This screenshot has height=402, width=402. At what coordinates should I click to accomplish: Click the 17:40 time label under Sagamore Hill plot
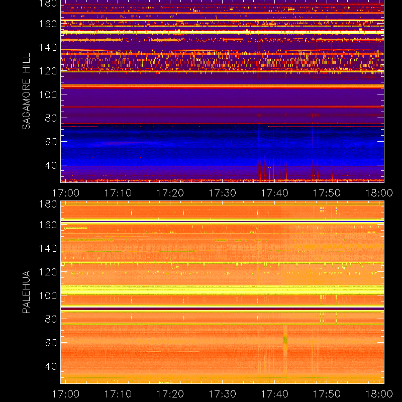(274, 193)
